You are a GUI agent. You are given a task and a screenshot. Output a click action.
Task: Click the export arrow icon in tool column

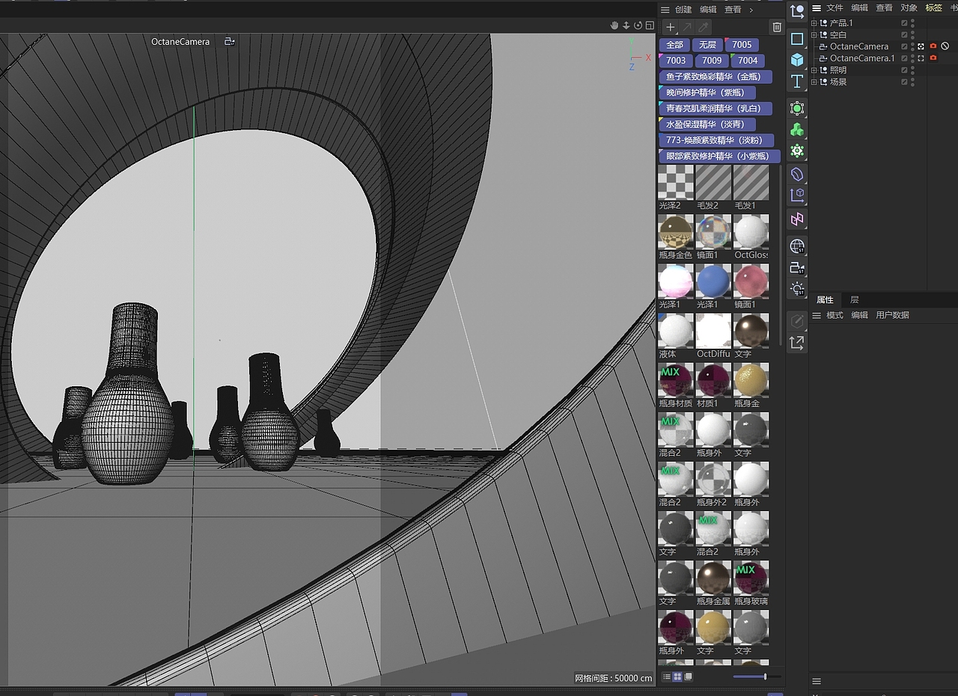(797, 343)
